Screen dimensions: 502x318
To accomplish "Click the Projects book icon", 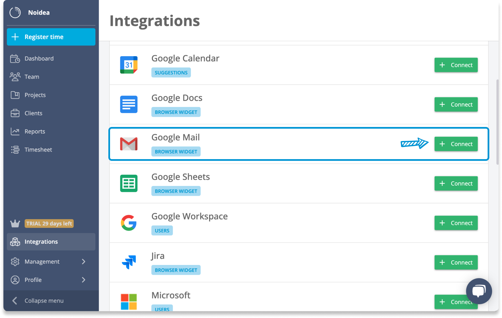I will tap(15, 95).
